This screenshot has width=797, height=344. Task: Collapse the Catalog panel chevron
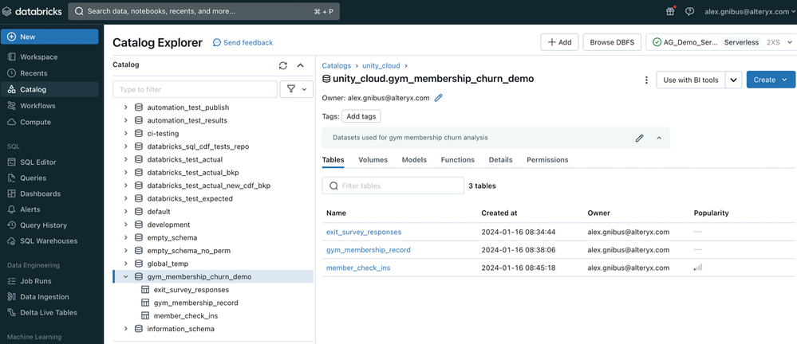301,65
